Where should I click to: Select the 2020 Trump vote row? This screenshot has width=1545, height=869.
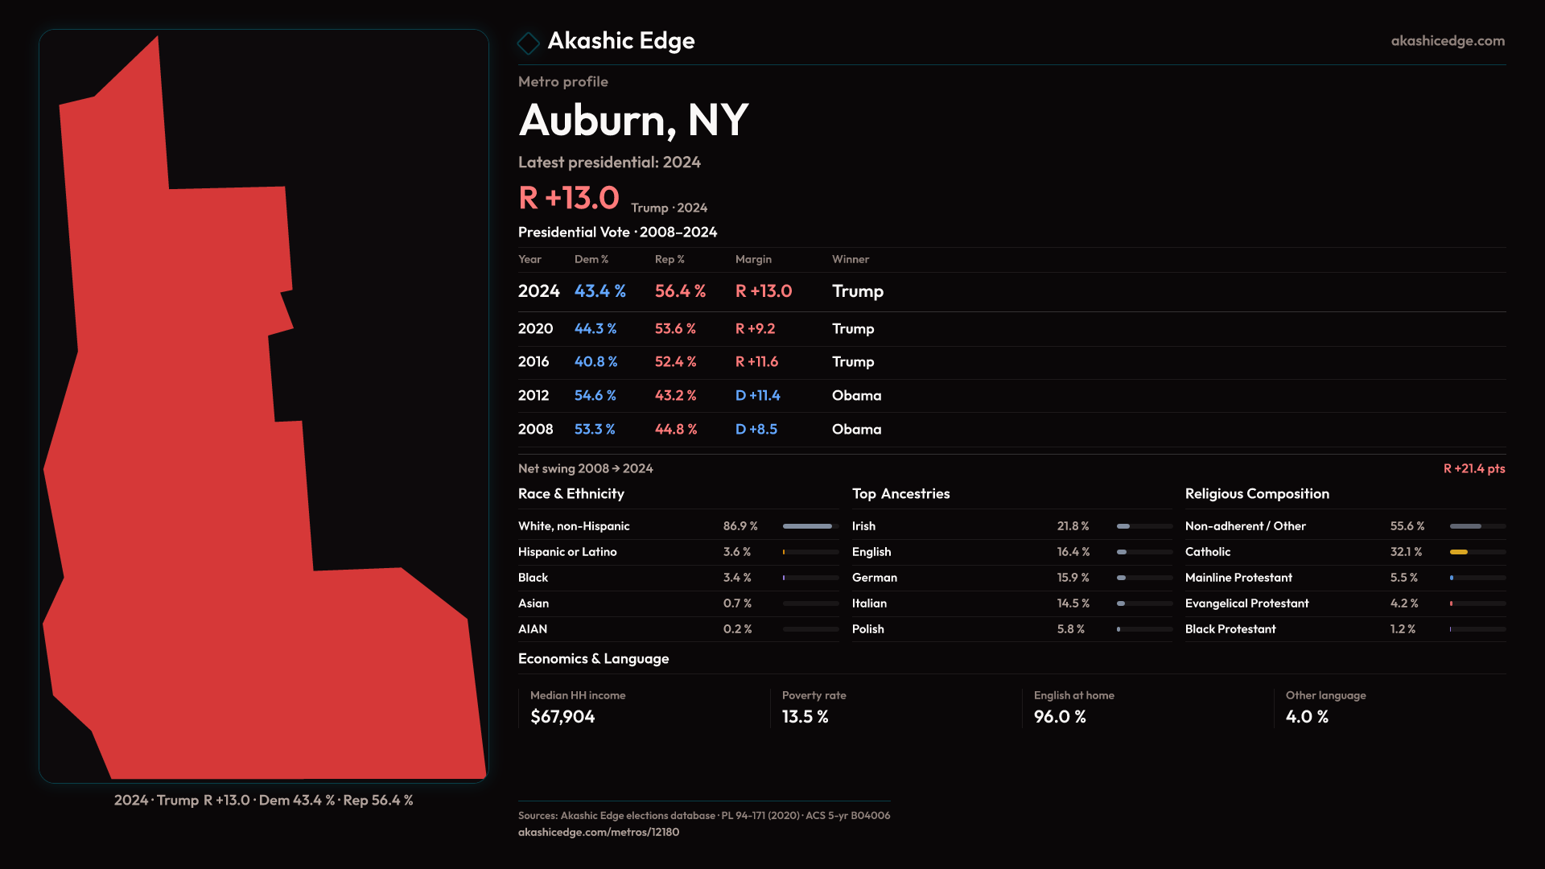coord(700,328)
